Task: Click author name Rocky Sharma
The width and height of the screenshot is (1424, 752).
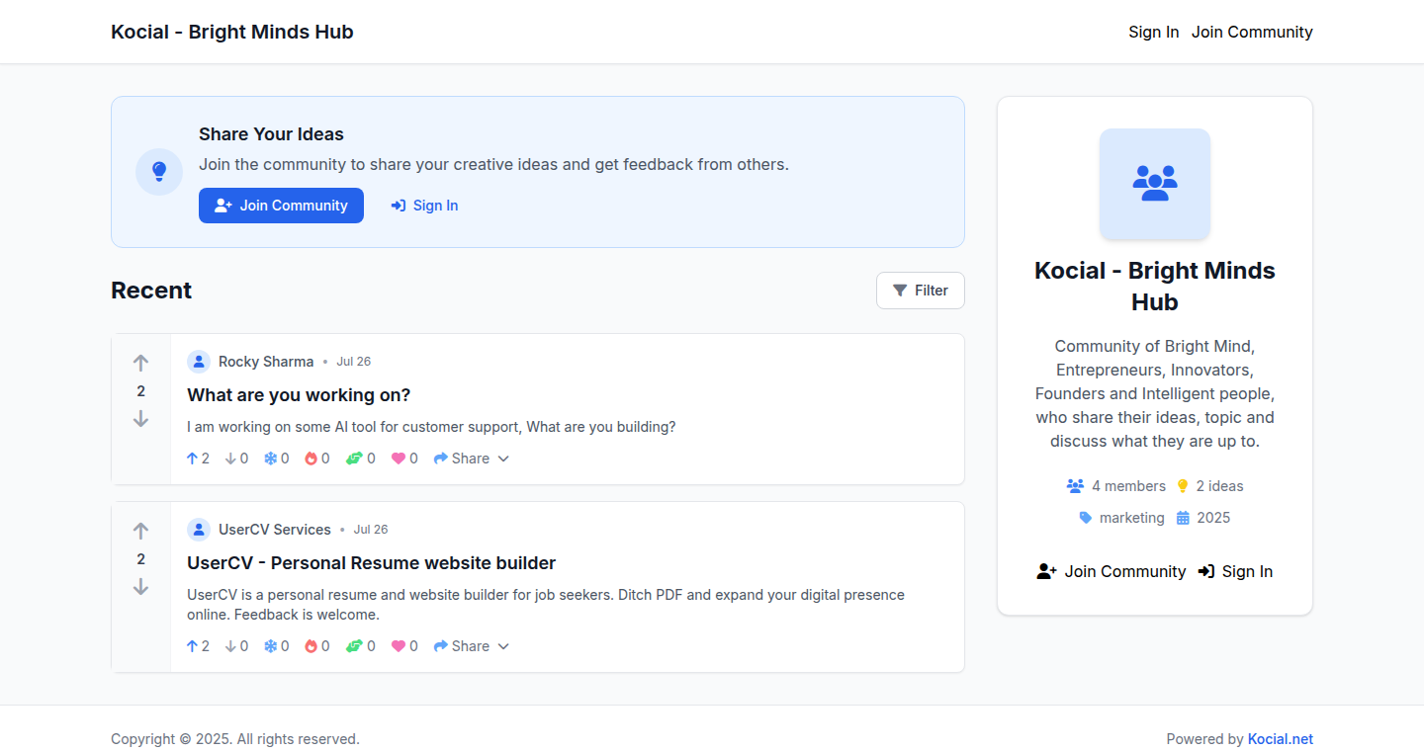Action: coord(266,362)
